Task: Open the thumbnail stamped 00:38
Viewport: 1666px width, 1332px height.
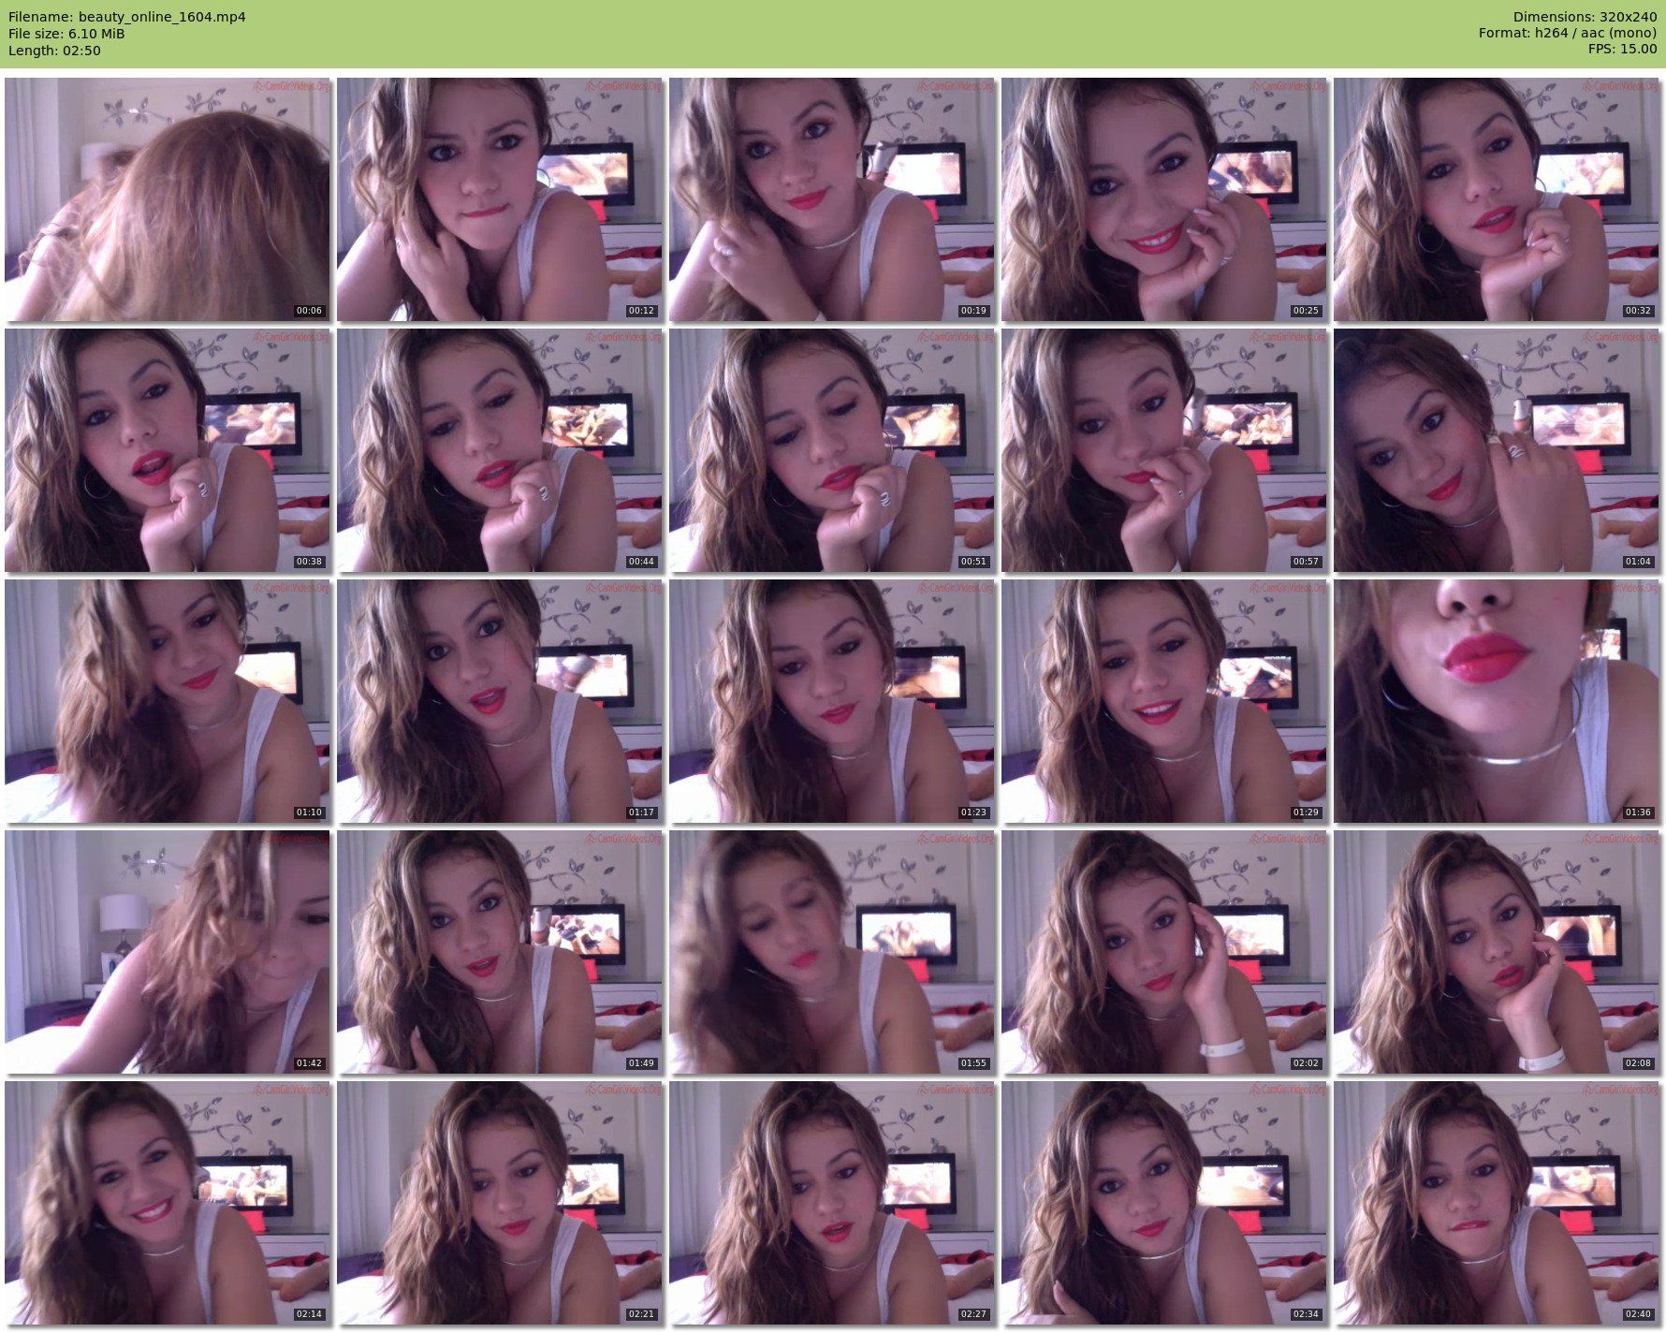Action: (x=168, y=450)
